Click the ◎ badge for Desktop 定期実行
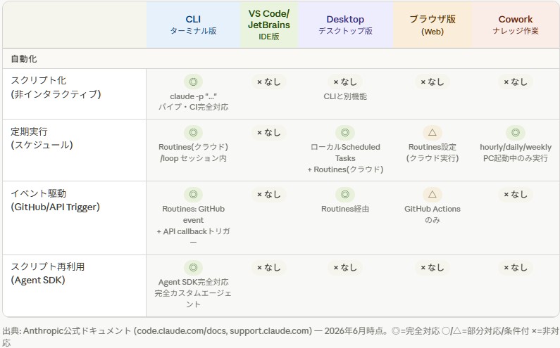560x348 pixels. (345, 133)
